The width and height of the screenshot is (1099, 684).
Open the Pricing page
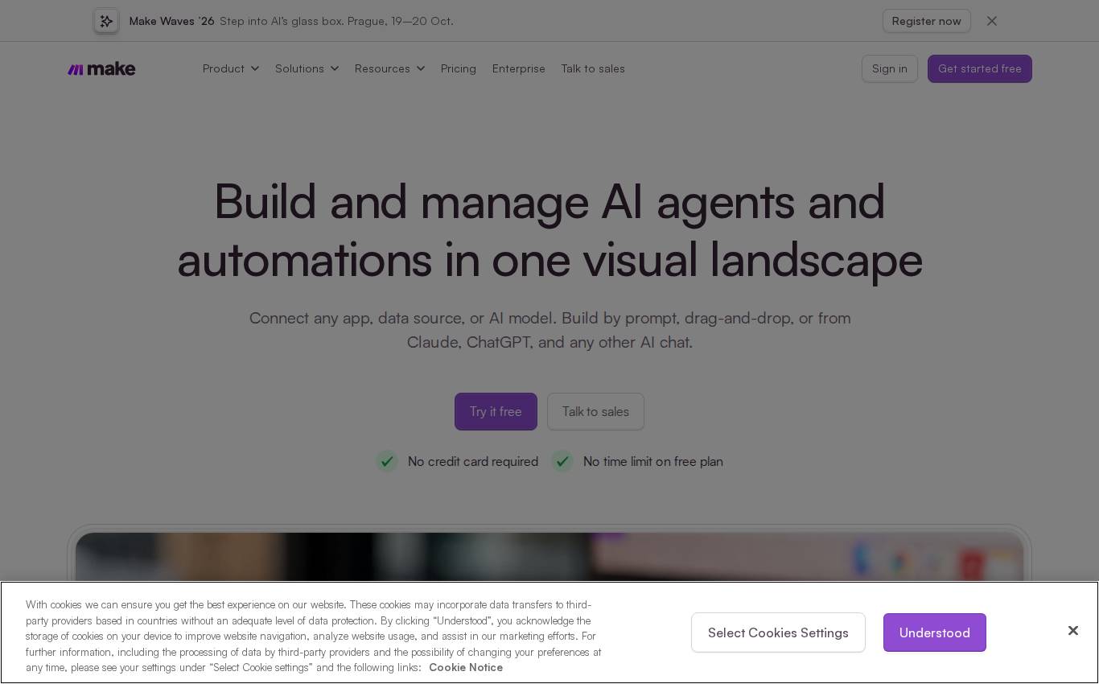459,68
